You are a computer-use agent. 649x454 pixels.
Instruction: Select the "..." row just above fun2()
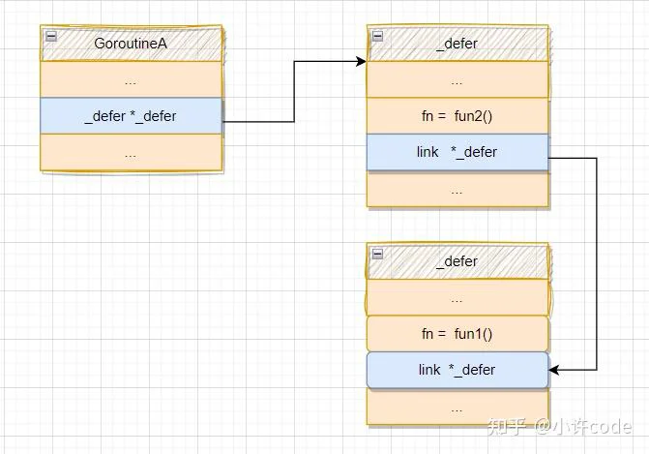tap(457, 80)
